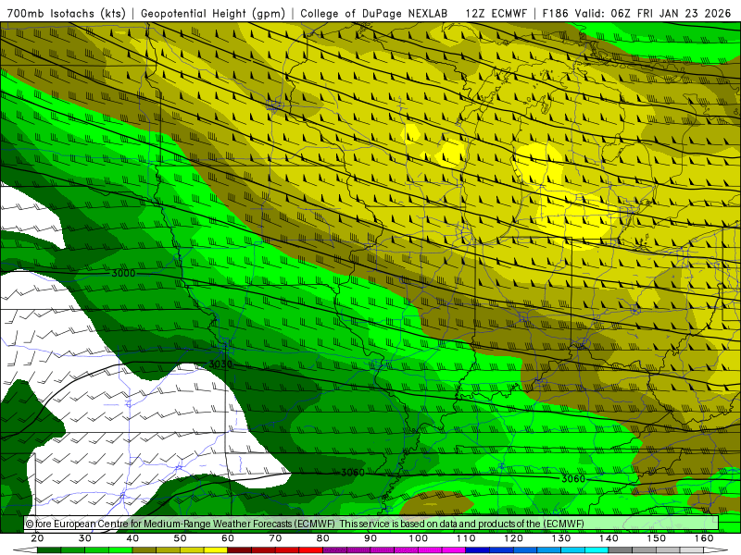This screenshot has height=555, width=741.
Task: Click the color bar label "150"
Action: pyautogui.click(x=657, y=538)
